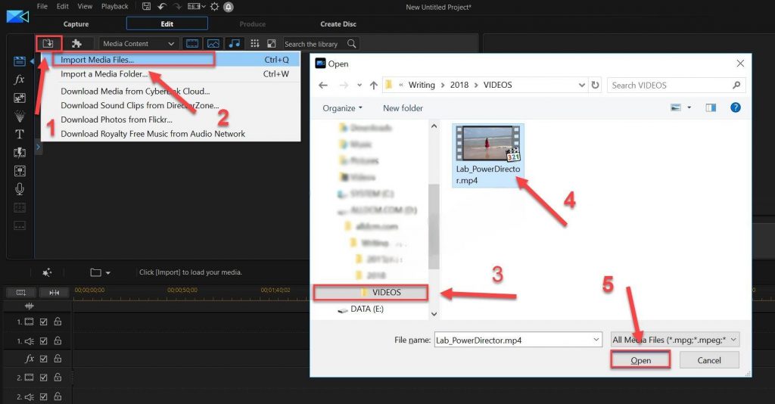This screenshot has width=775, height=404.
Task: Open the Voice-Over microphone icon in sidebar
Action: pyautogui.click(x=20, y=189)
